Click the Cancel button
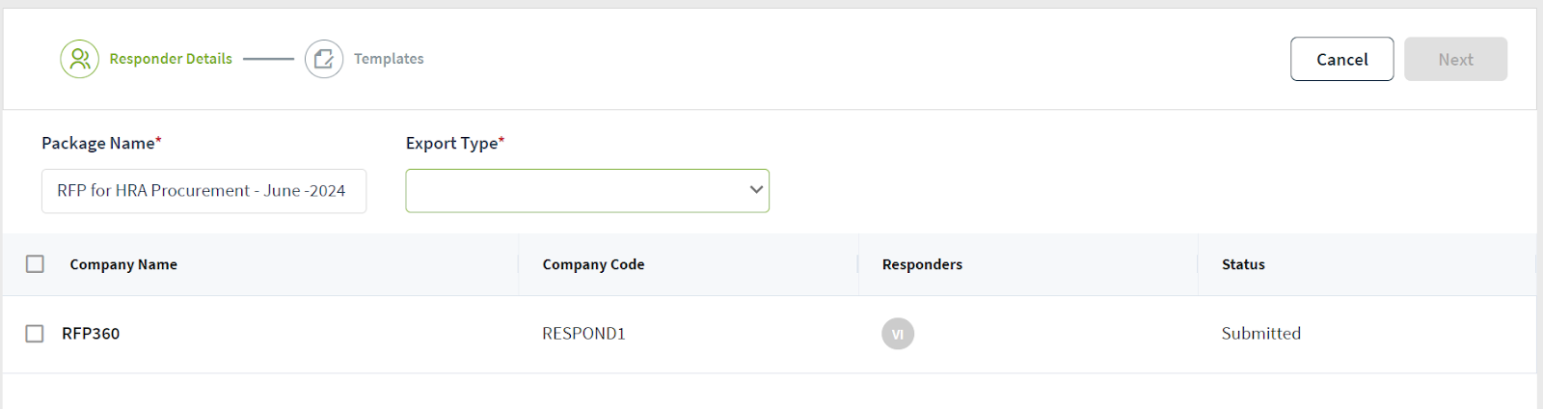Screen dimensions: 1543x409 point(1342,59)
